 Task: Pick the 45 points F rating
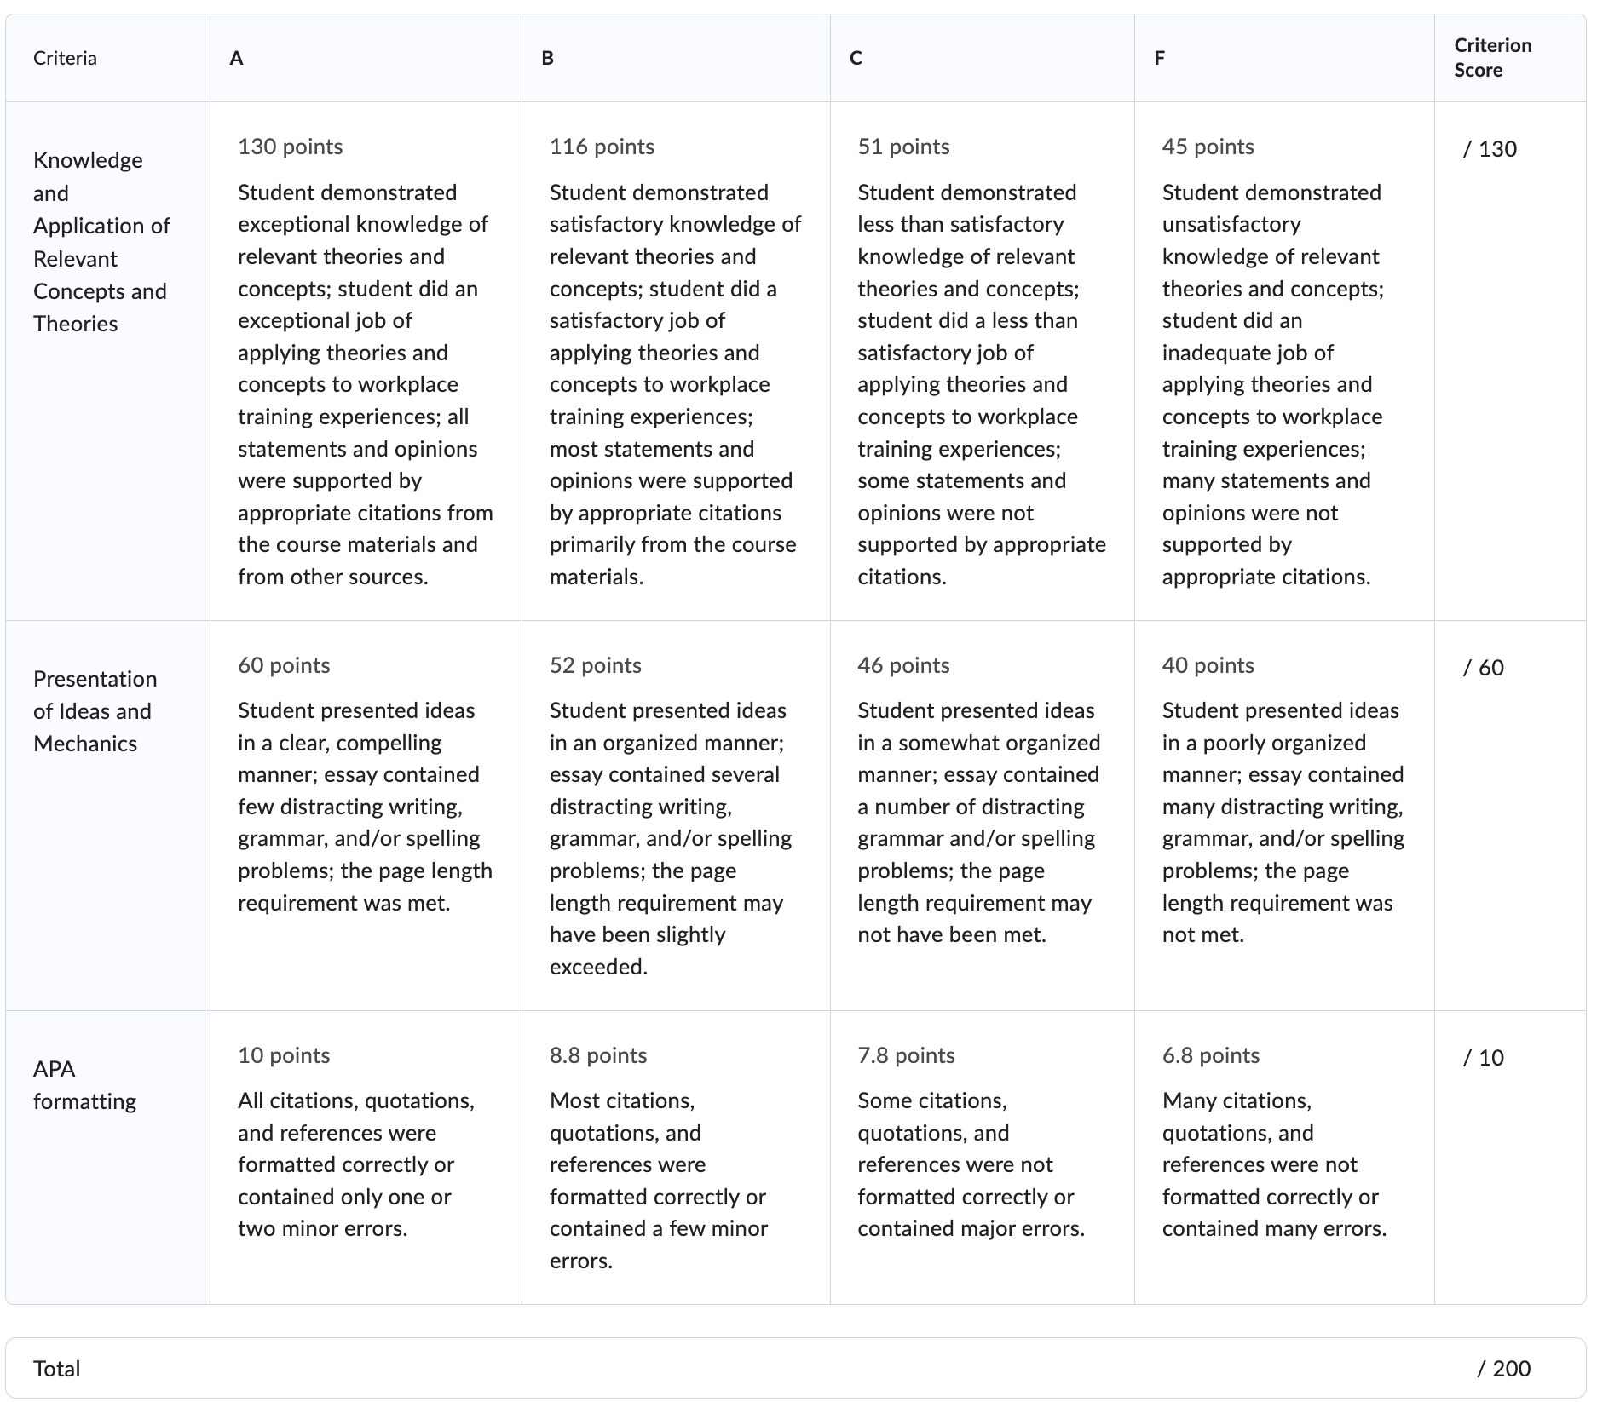[1284, 361]
